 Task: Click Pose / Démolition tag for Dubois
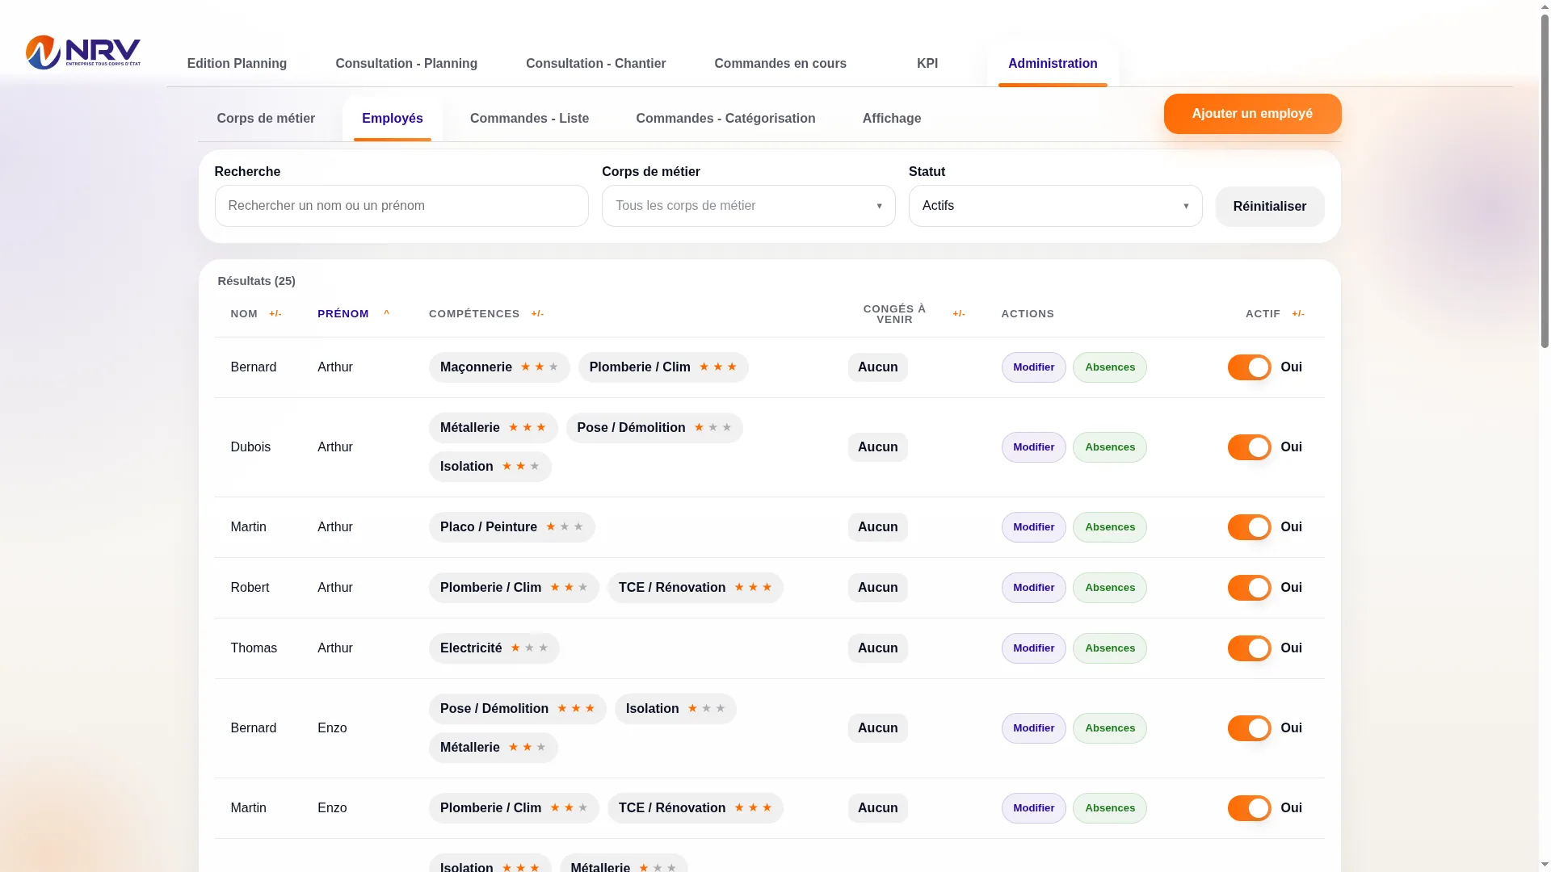click(654, 428)
